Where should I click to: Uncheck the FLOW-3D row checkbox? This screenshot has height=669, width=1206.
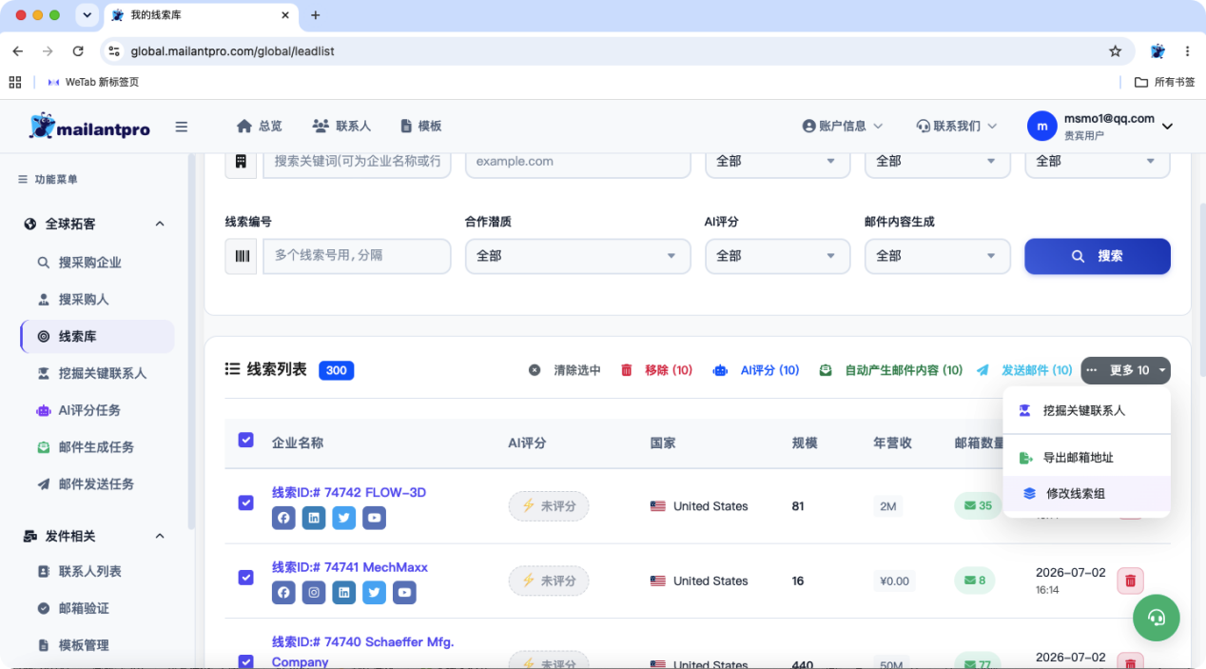246,502
